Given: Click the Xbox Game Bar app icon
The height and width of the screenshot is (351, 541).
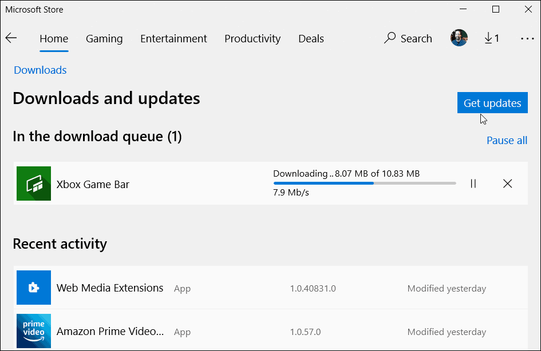Looking at the screenshot, I should point(34,184).
